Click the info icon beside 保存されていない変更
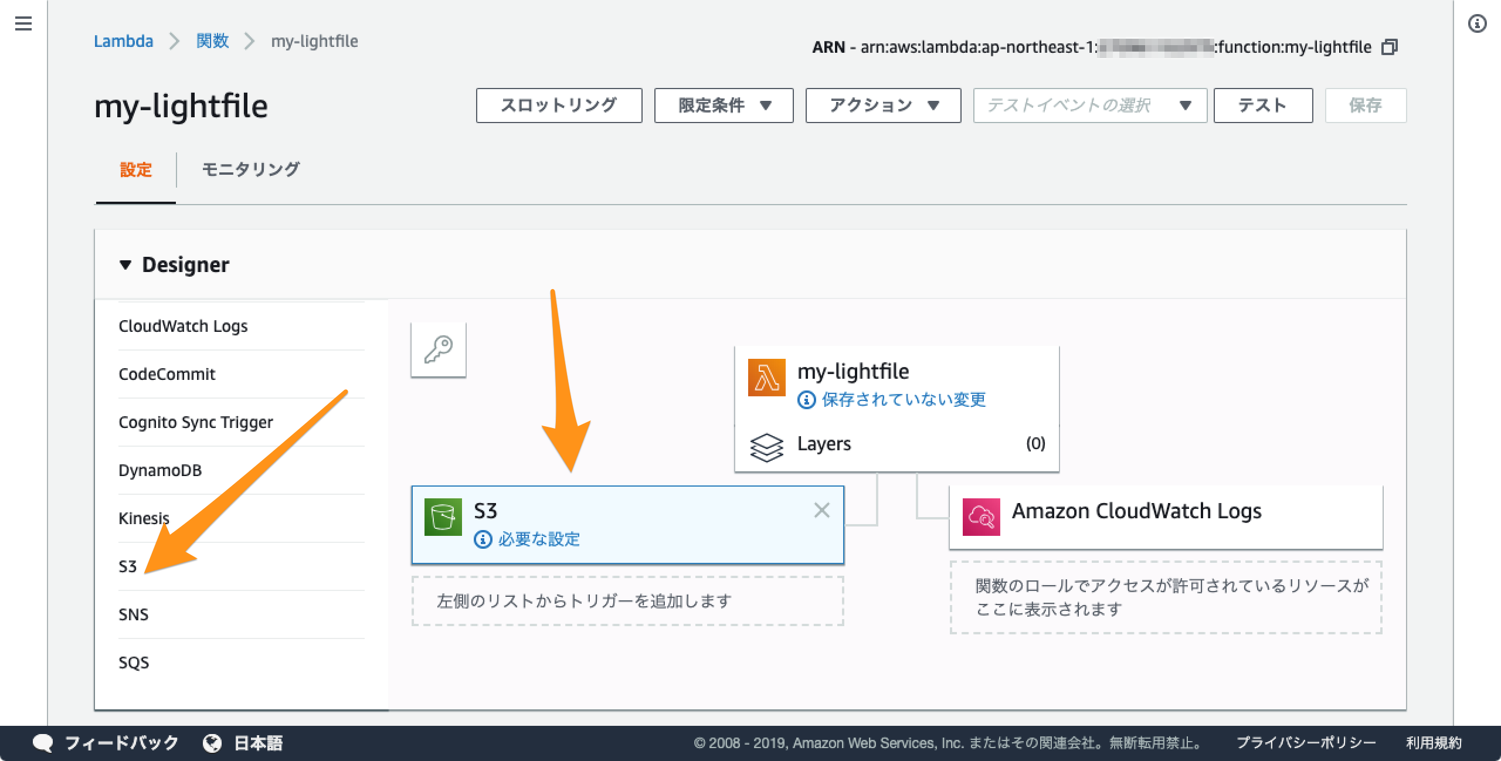 [806, 400]
